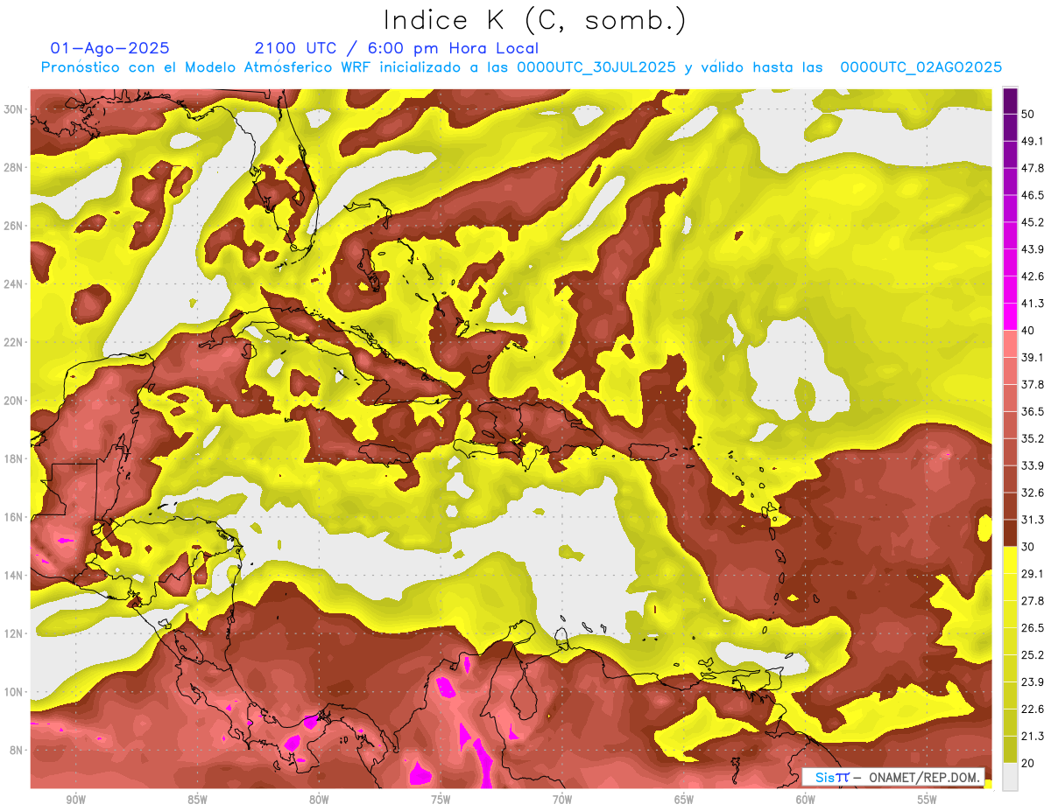
Task: Click colorbar value 37.8
Action: click(1033, 384)
